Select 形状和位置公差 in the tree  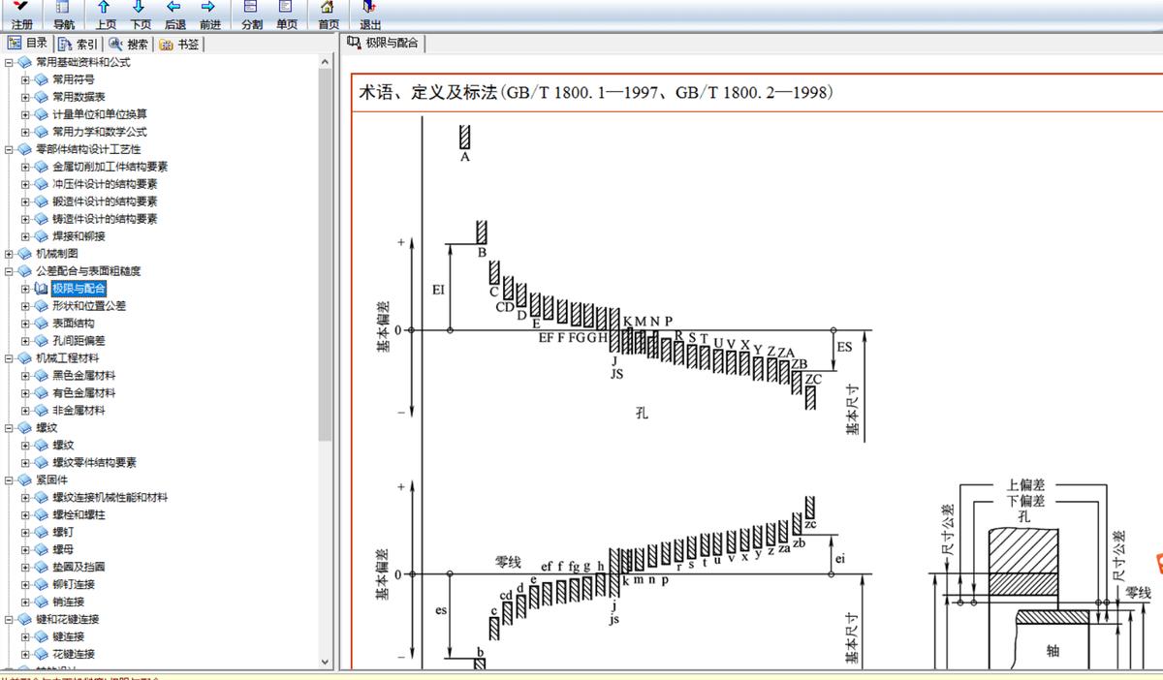[89, 306]
